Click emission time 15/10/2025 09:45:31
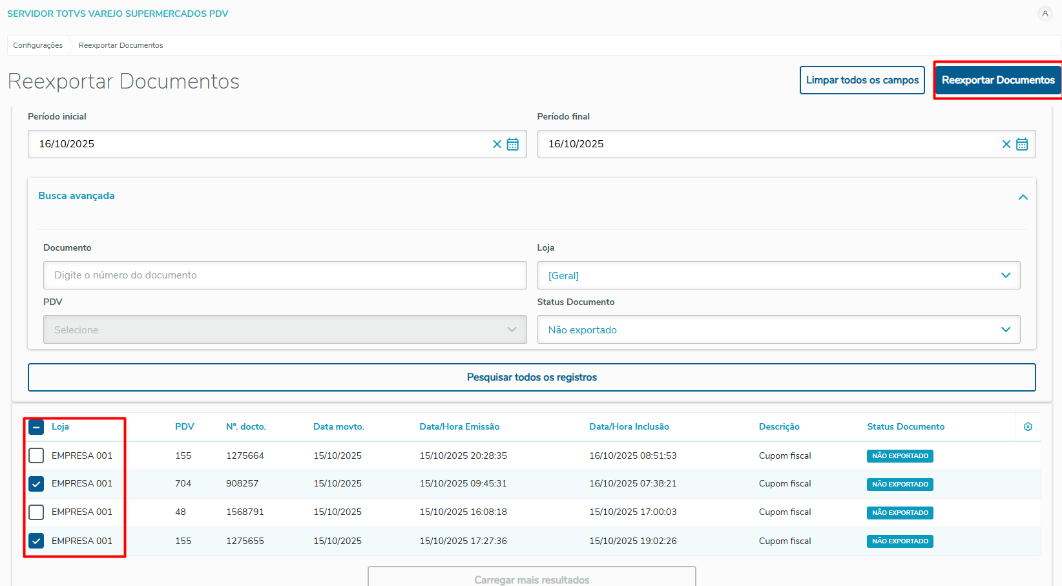The image size is (1062, 586). pyautogui.click(x=463, y=483)
